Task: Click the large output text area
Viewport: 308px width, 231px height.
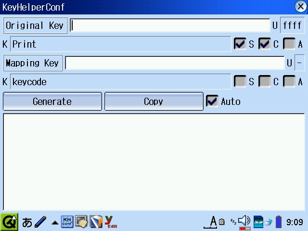Action: tap(154, 162)
